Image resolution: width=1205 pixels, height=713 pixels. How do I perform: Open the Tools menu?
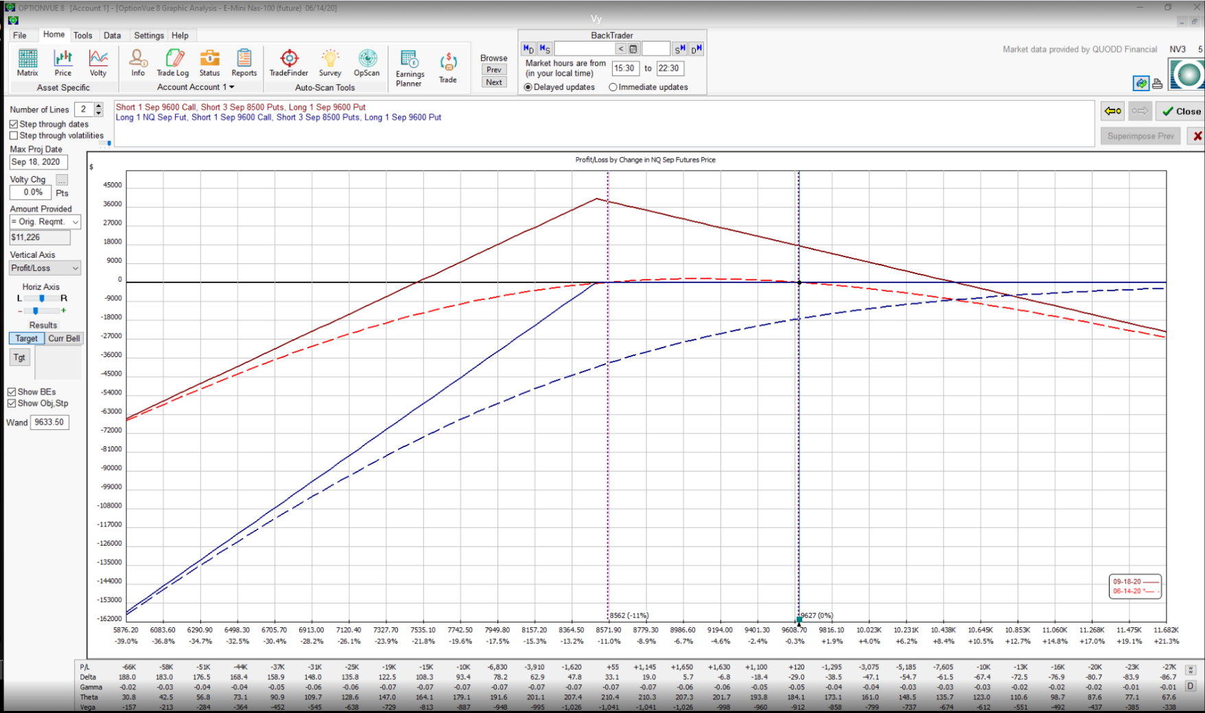[82, 36]
